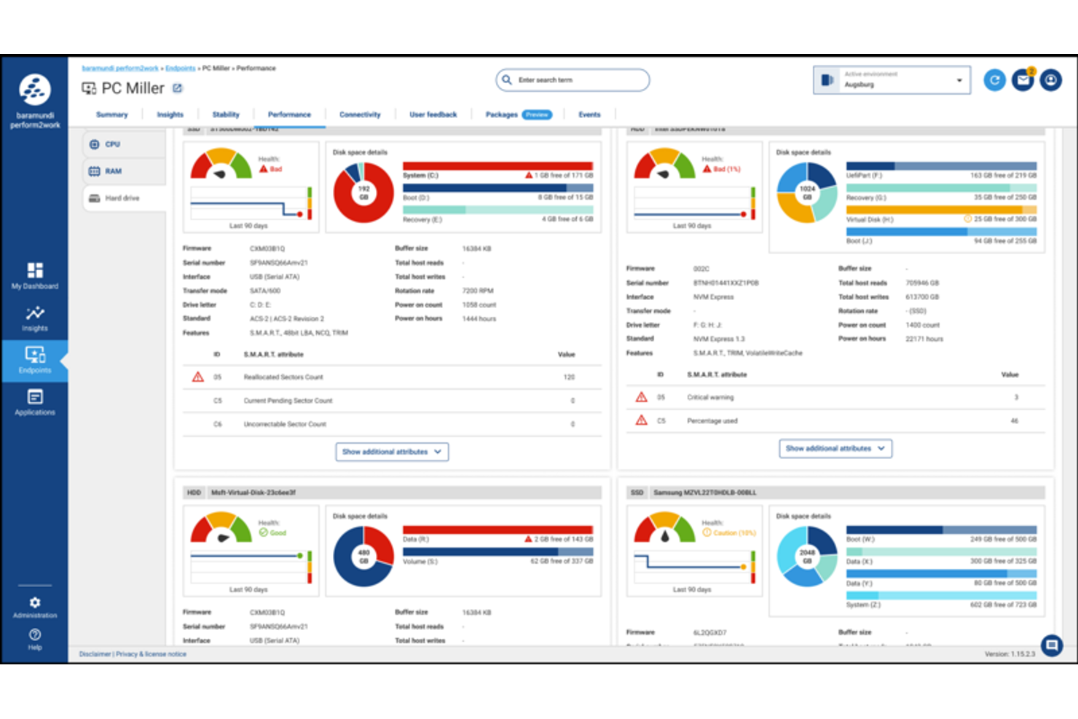Switch to the Connectivity tab

[x=360, y=114]
